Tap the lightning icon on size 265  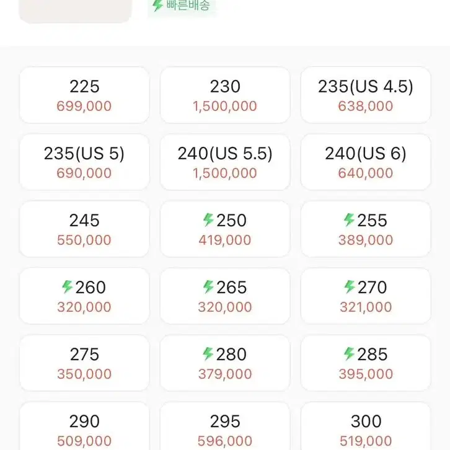coord(208,287)
